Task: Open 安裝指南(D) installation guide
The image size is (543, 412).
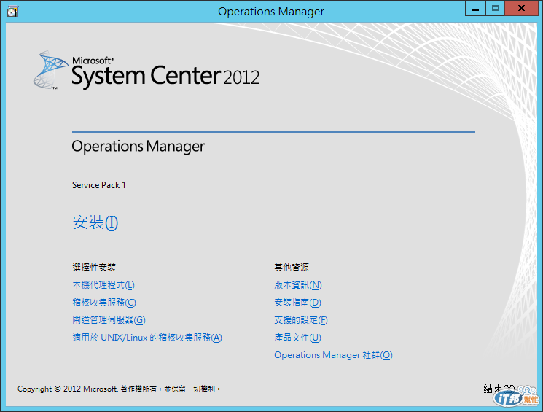Action: pos(297,303)
